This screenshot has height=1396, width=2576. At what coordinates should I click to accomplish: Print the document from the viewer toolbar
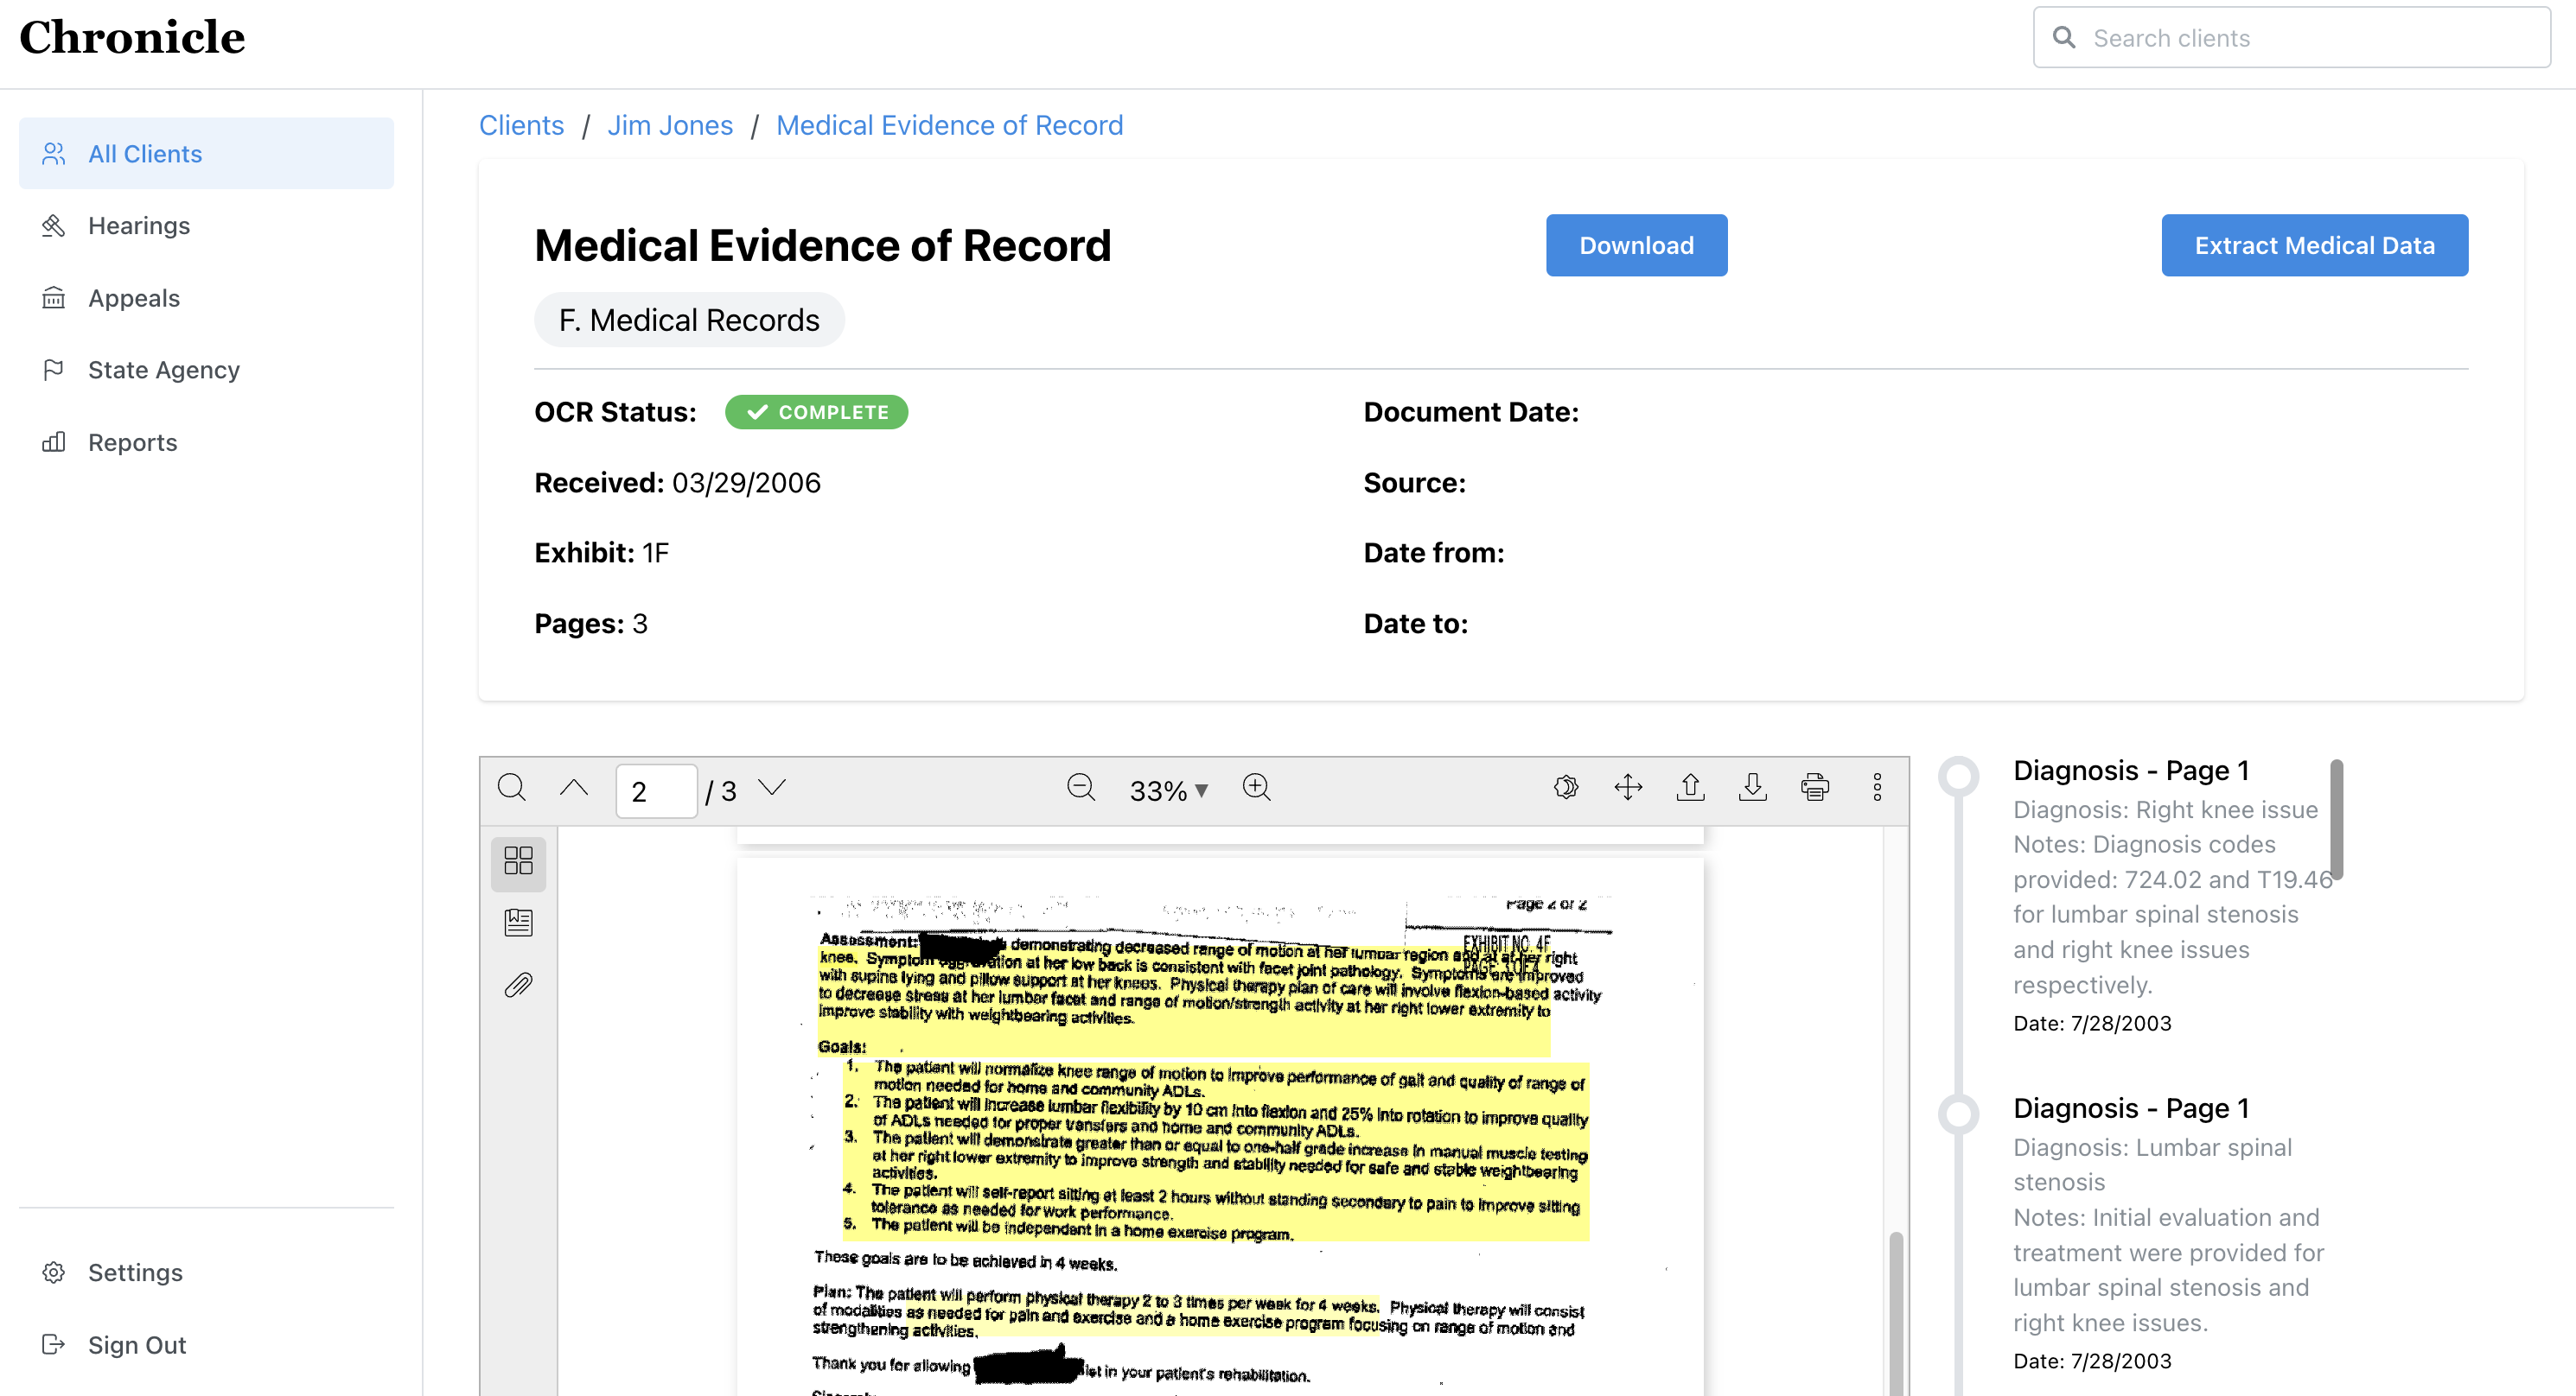coord(1816,788)
